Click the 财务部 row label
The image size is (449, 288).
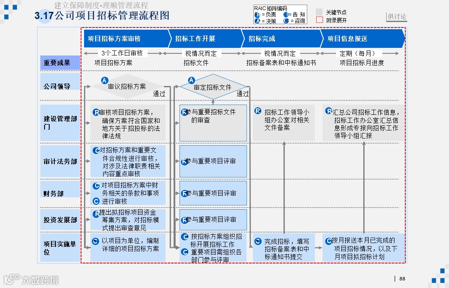tap(60, 189)
